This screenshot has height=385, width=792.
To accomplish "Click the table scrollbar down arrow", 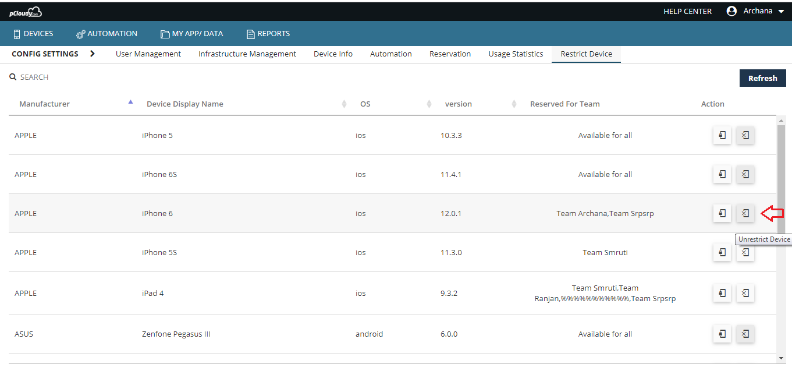I will 781,358.
